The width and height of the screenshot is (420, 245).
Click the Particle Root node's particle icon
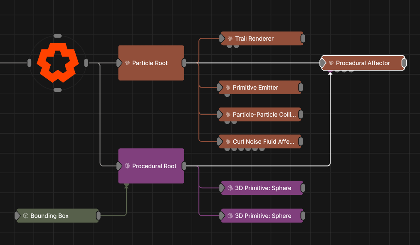pos(127,63)
